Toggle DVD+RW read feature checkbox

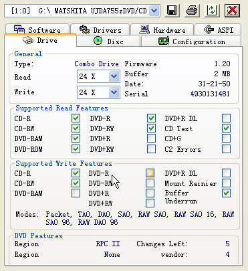coord(151,149)
